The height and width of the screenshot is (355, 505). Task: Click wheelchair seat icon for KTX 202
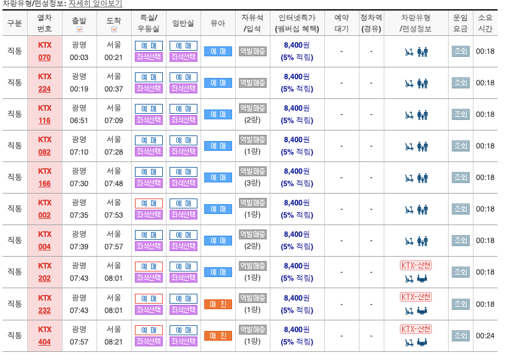click(x=409, y=279)
